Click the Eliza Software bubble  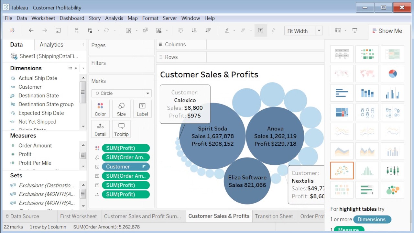click(x=247, y=181)
